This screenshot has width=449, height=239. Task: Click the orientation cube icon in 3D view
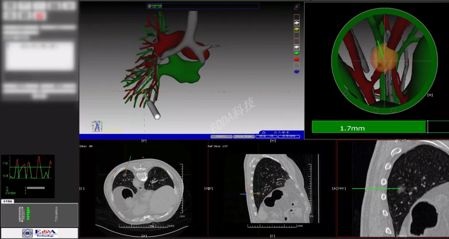[97, 127]
